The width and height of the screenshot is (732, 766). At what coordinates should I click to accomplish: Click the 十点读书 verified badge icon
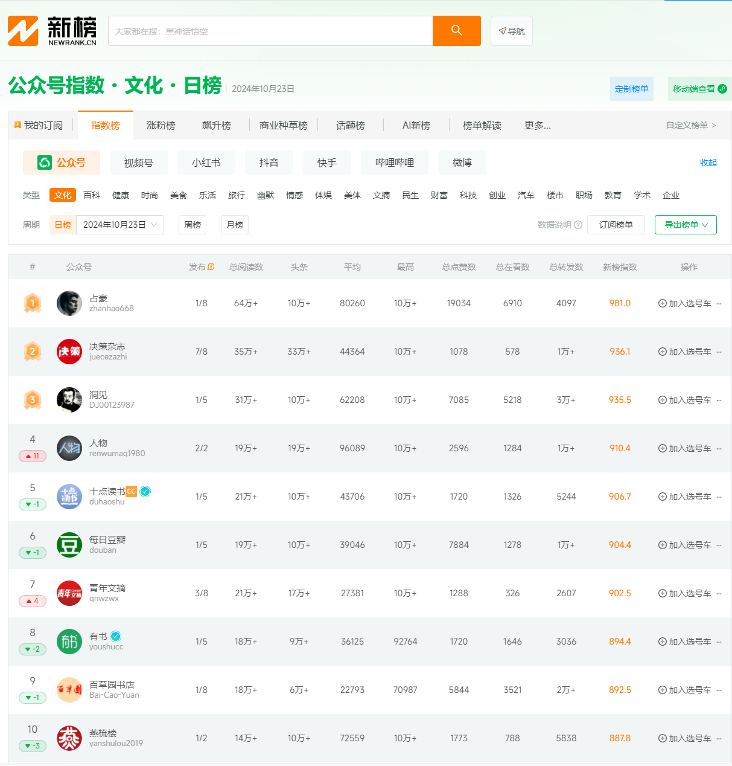click(x=145, y=491)
